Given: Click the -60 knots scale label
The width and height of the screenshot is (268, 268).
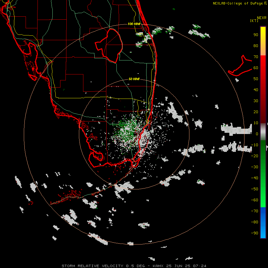Looking at the screenshot, I should click(x=255, y=200).
